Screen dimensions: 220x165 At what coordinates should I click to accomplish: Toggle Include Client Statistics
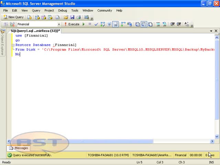coord(130,24)
